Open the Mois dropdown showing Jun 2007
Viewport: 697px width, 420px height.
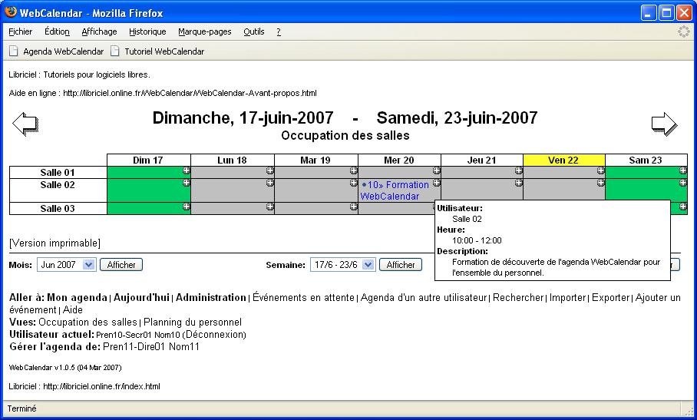coord(67,265)
